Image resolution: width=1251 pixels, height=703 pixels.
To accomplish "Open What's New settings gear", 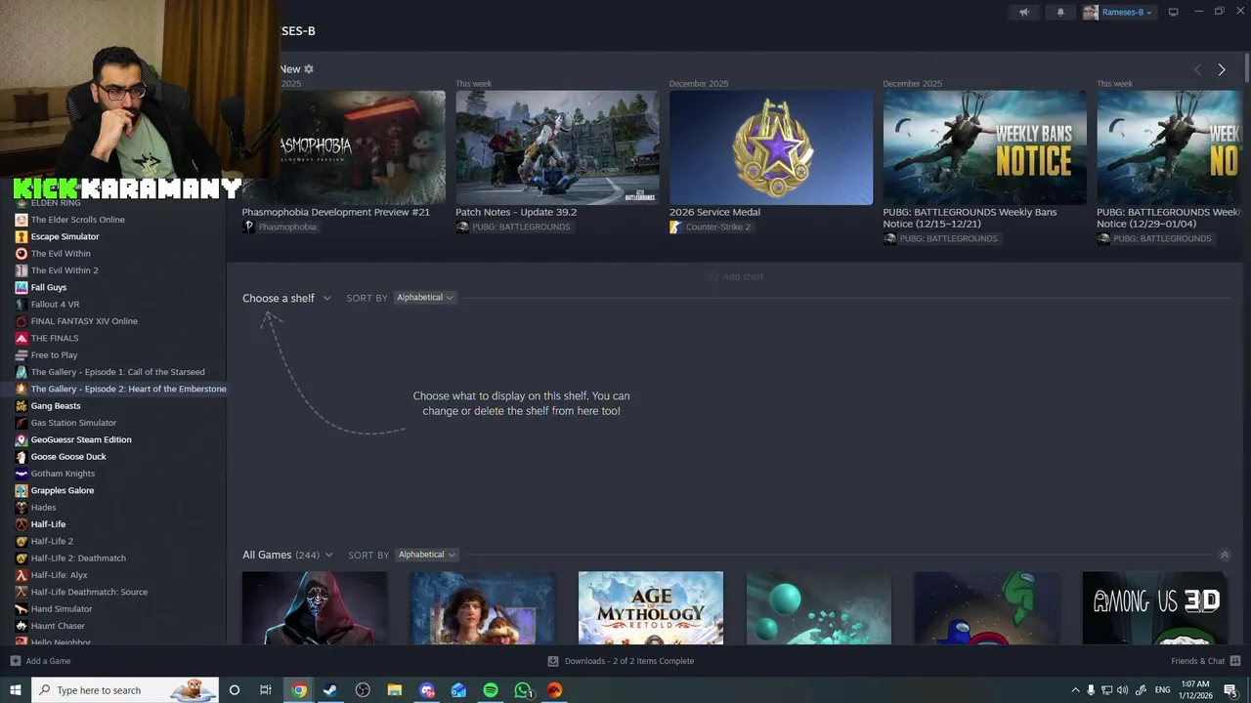I will point(309,69).
